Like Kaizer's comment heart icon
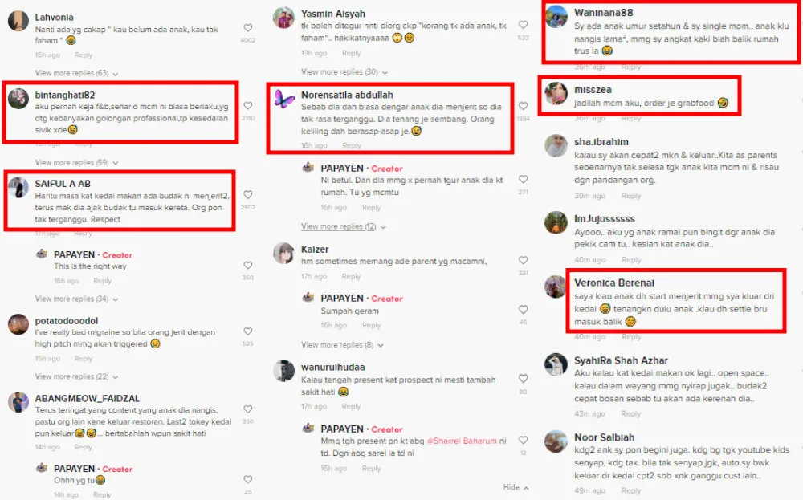 [523, 261]
